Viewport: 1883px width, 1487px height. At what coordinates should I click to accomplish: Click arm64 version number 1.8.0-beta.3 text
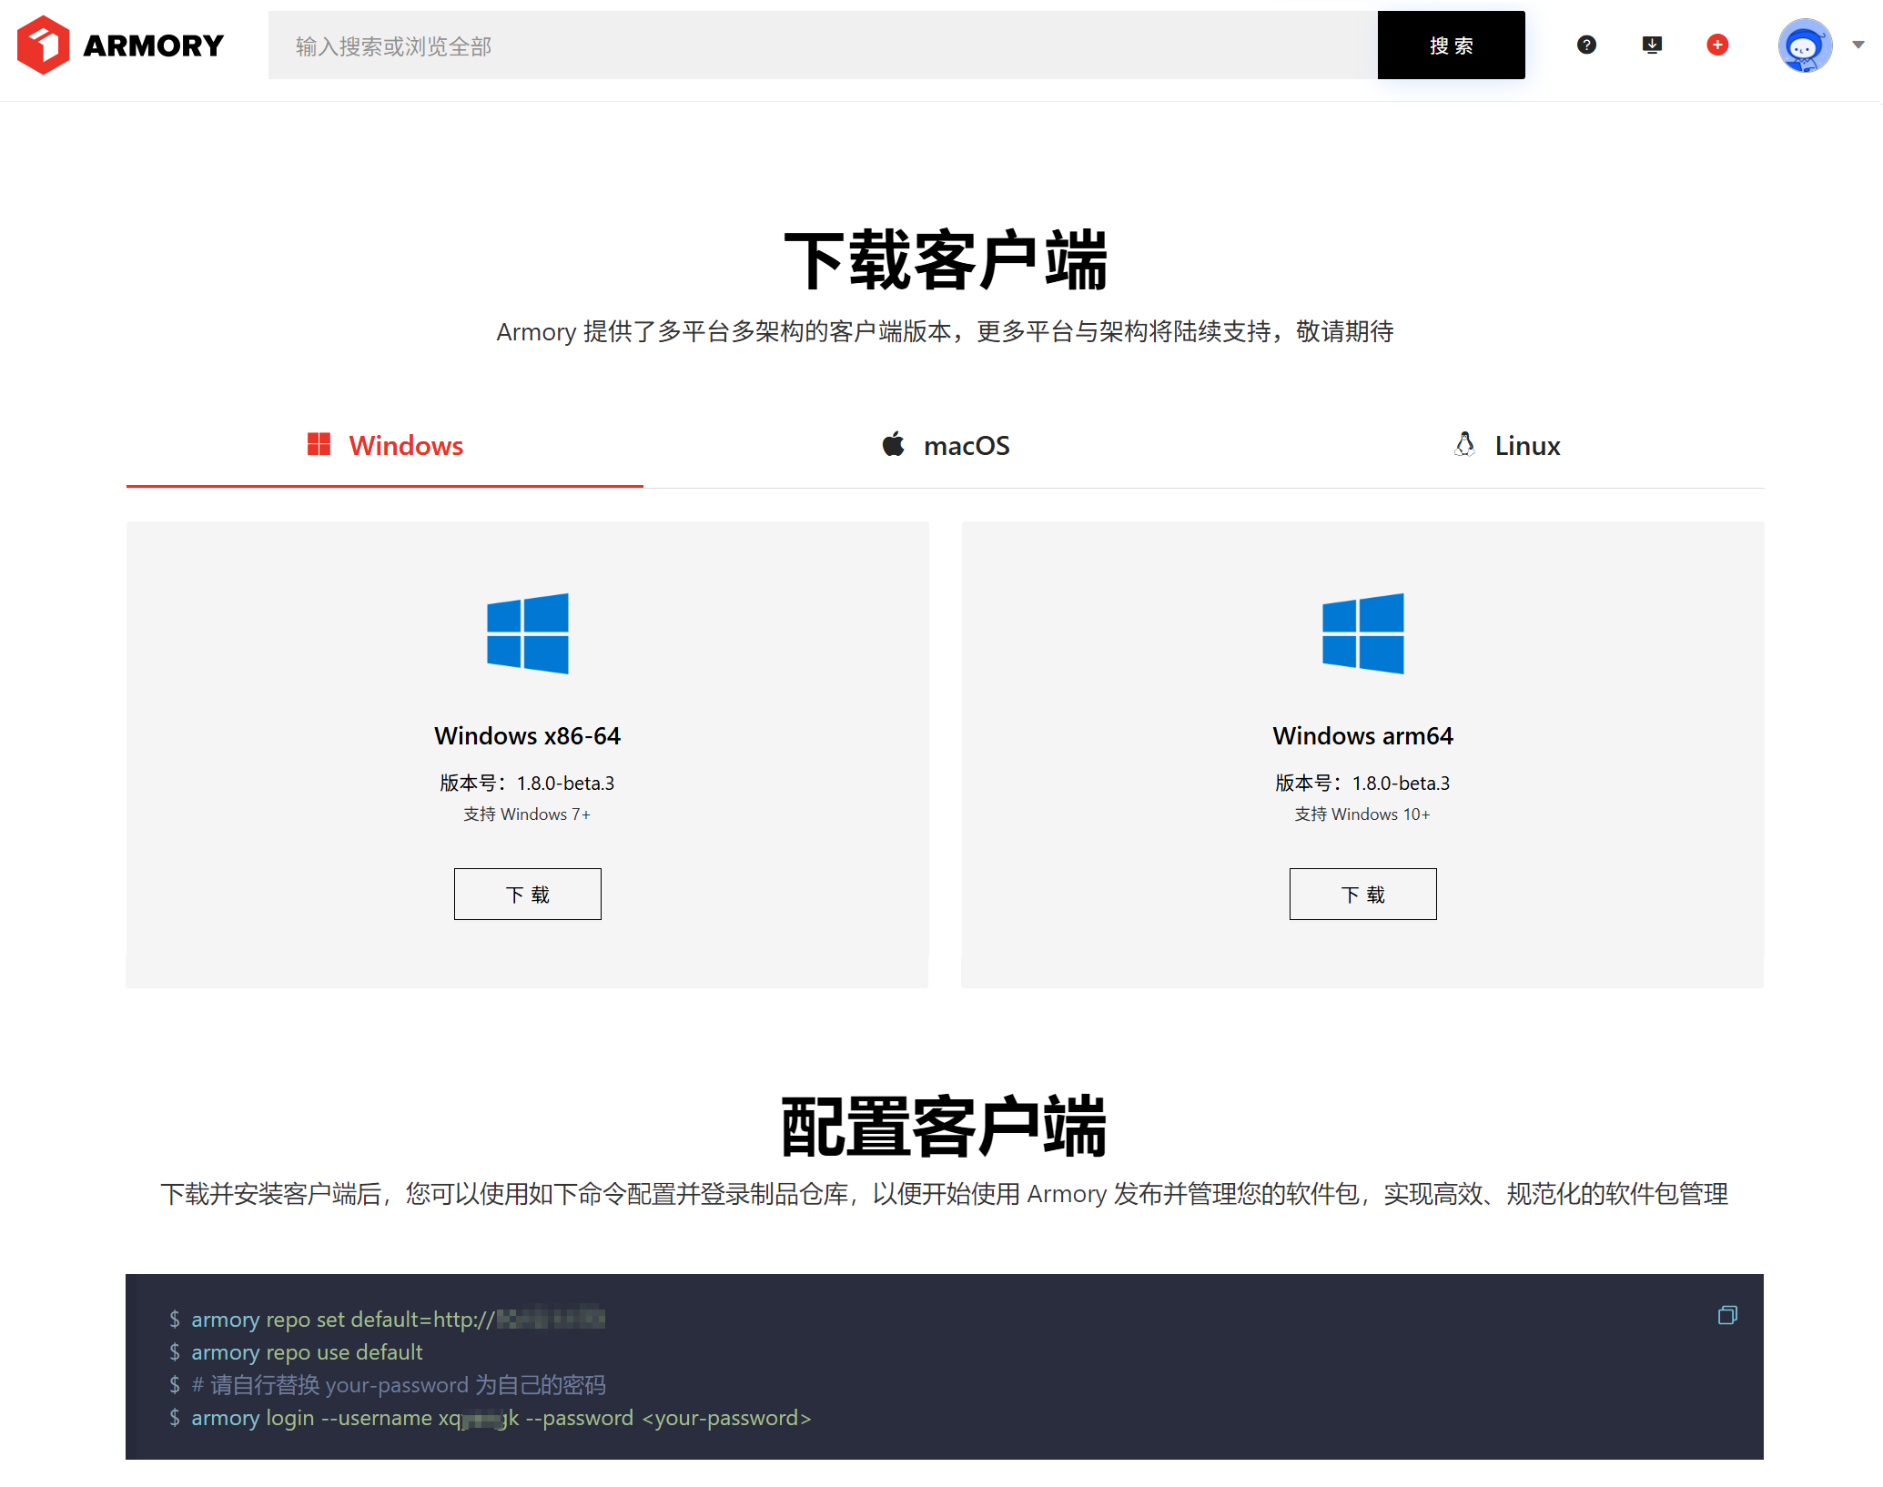point(1401,783)
